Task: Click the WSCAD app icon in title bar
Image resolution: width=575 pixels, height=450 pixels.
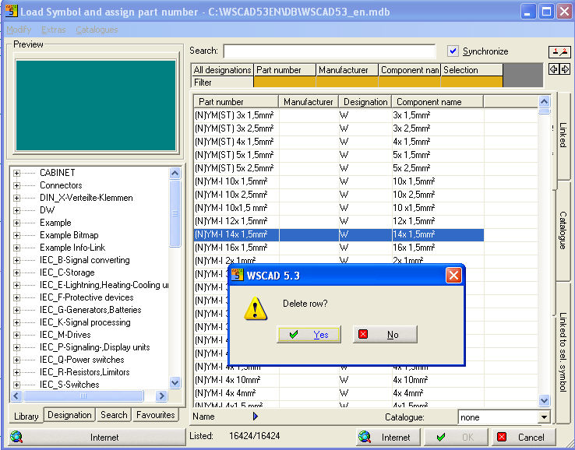Action: 11,11
